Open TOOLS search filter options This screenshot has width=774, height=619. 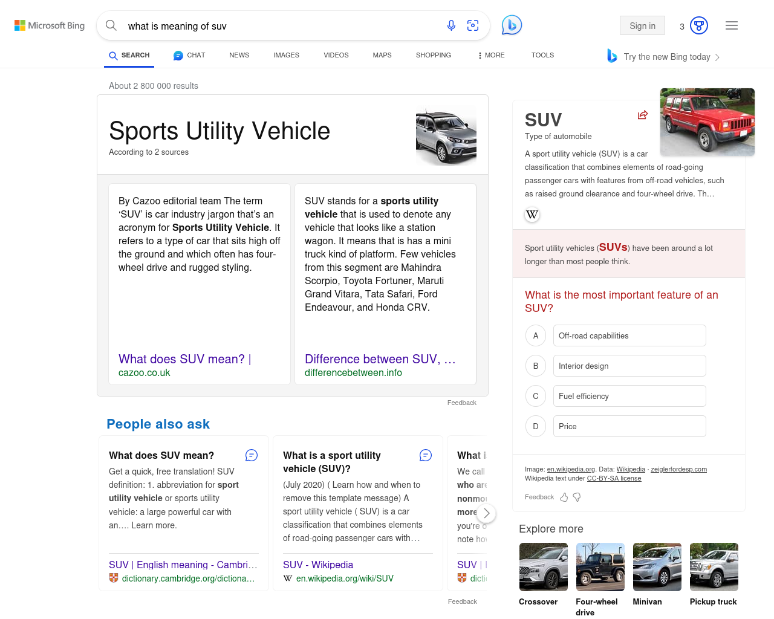tap(542, 55)
